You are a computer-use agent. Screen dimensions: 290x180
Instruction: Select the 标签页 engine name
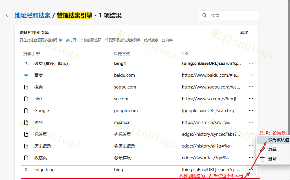tap(41, 134)
